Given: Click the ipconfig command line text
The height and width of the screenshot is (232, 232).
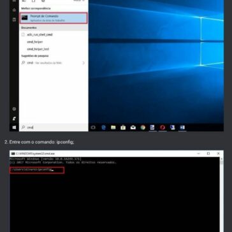Looking at the screenshot, I should (x=32, y=170).
